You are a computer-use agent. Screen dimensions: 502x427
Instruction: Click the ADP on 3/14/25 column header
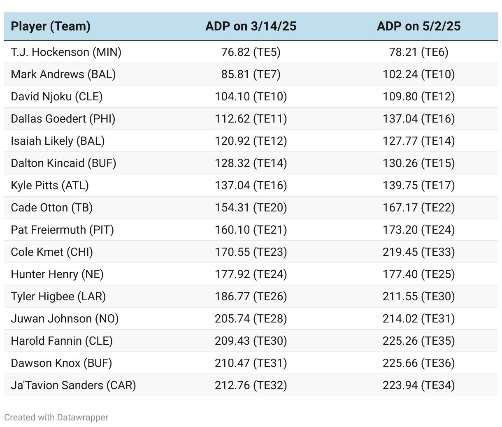coord(251,26)
